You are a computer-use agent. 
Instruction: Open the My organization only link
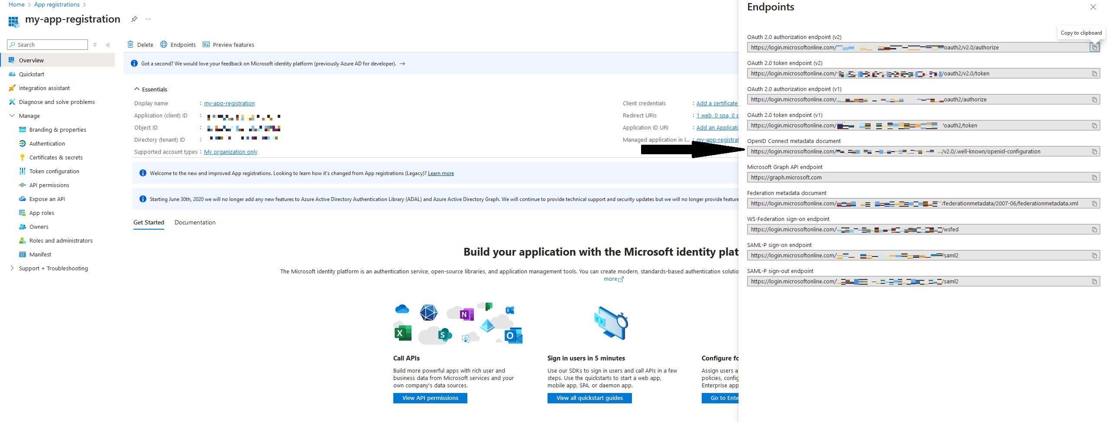pyautogui.click(x=230, y=152)
